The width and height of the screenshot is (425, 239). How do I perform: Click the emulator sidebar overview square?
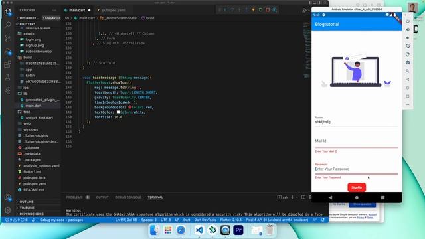coord(408,96)
